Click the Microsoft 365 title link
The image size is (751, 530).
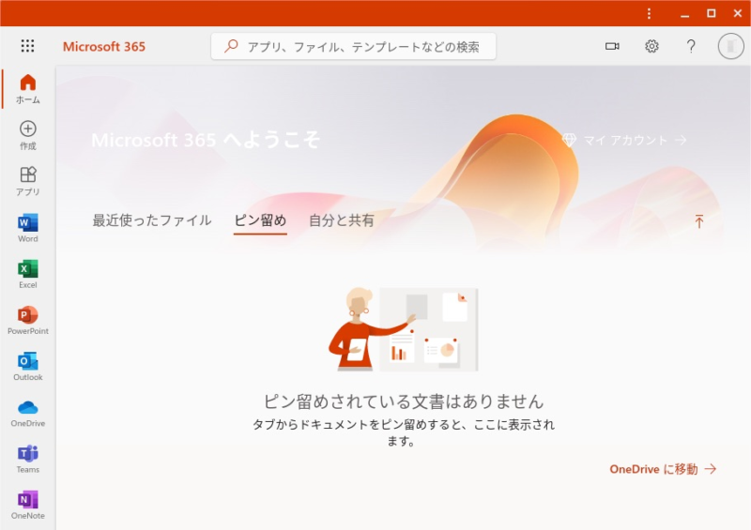[x=104, y=47]
